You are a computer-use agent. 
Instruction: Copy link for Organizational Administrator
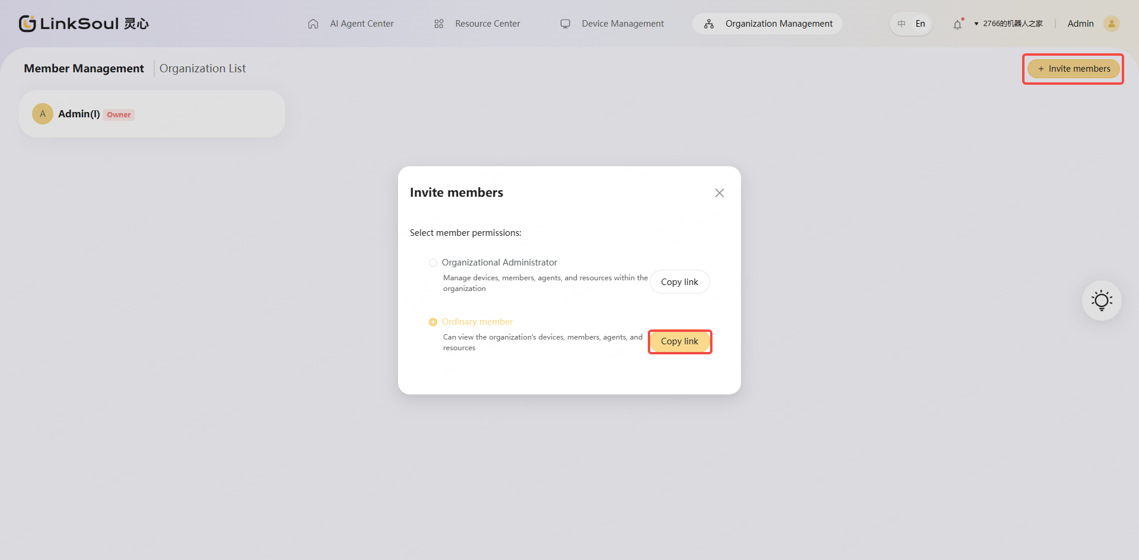click(x=679, y=282)
